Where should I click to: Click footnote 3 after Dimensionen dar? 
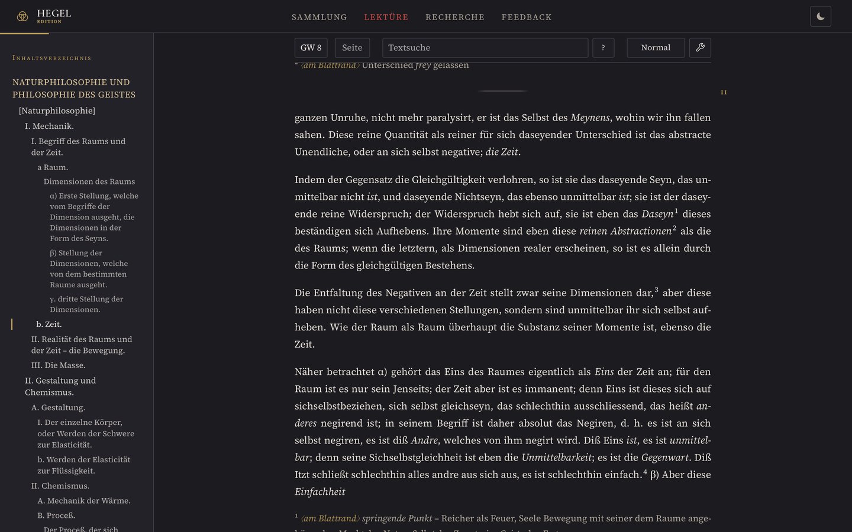click(x=656, y=290)
